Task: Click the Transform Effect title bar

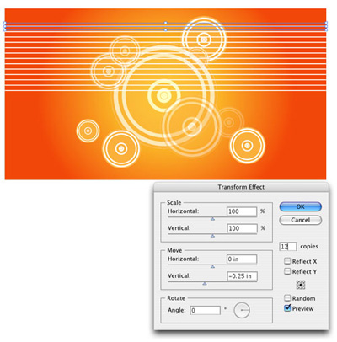Action: 241,187
